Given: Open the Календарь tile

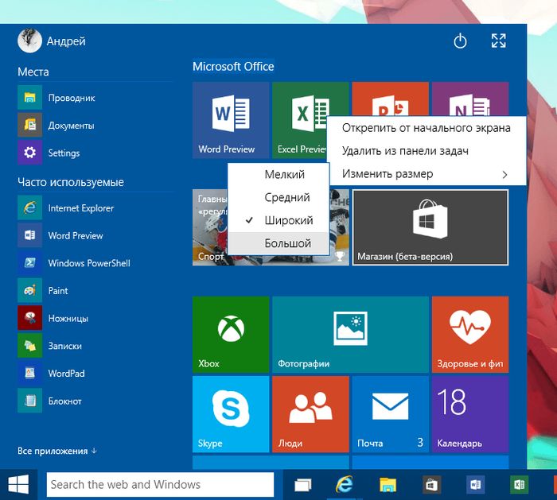Looking at the screenshot, I should coord(470,414).
